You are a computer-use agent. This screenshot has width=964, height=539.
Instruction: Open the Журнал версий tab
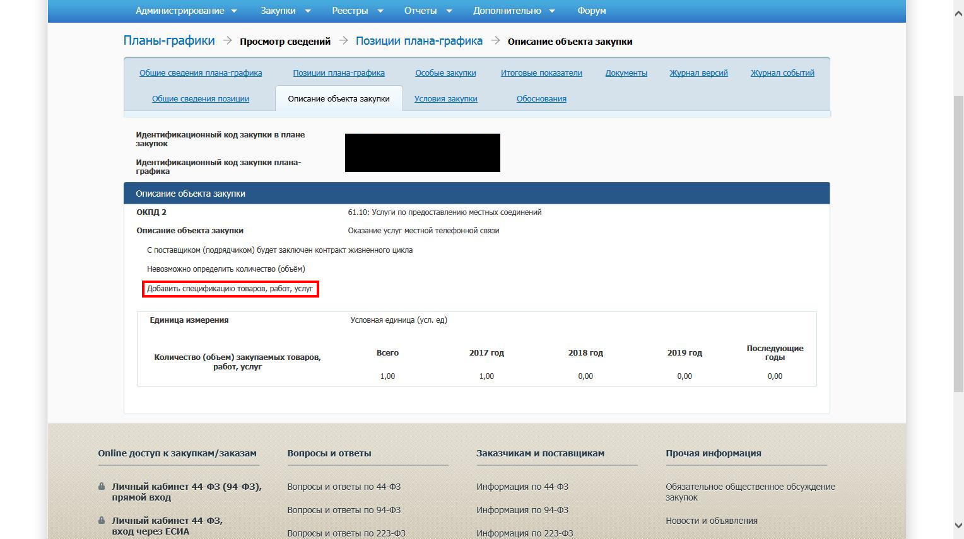698,73
